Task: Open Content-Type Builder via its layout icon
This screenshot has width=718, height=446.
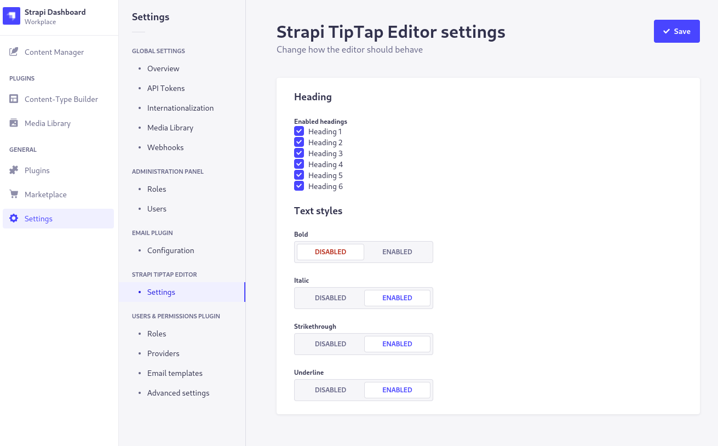Action: pyautogui.click(x=14, y=99)
